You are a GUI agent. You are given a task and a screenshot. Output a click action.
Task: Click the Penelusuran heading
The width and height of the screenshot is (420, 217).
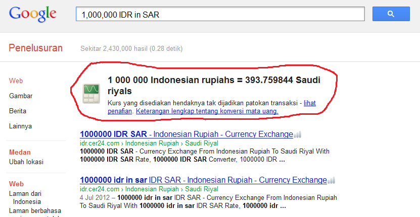click(35, 48)
